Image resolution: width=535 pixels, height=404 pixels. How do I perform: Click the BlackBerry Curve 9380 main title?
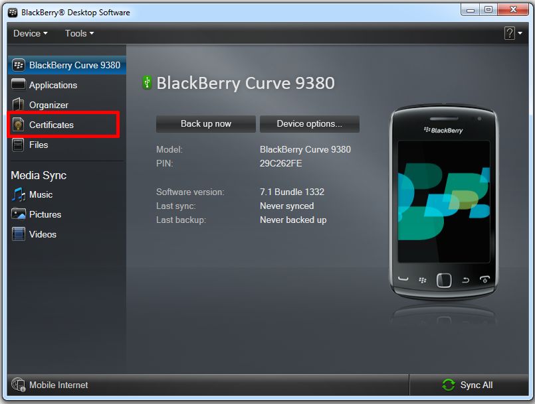pos(246,83)
